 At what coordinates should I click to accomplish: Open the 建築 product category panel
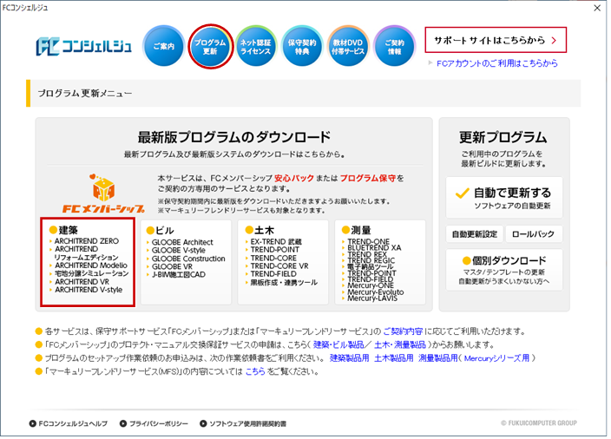(x=88, y=262)
